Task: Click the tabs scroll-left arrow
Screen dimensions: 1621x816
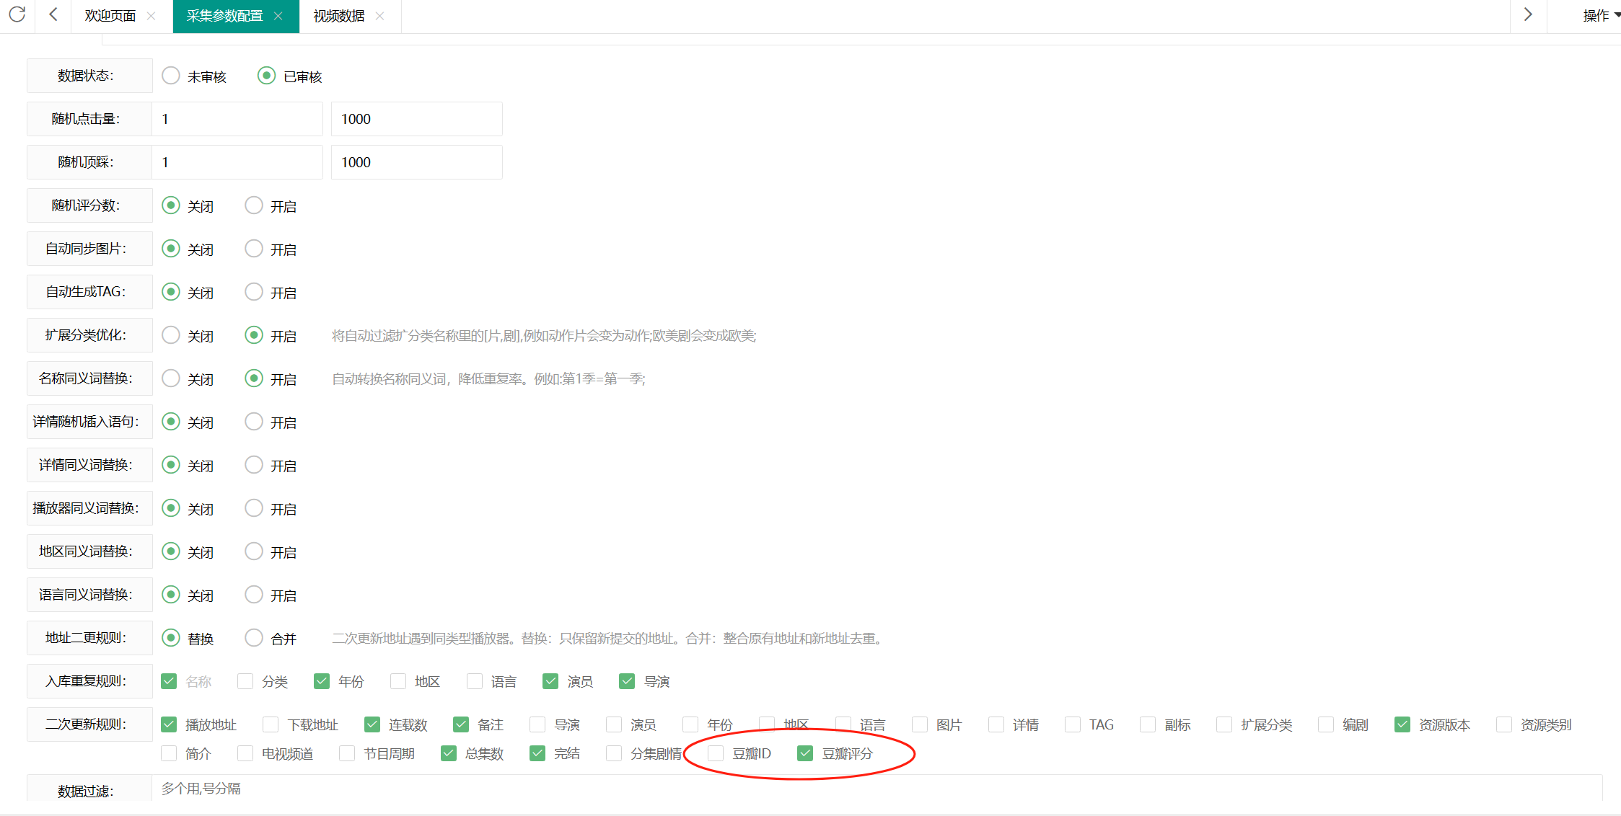Action: (53, 14)
